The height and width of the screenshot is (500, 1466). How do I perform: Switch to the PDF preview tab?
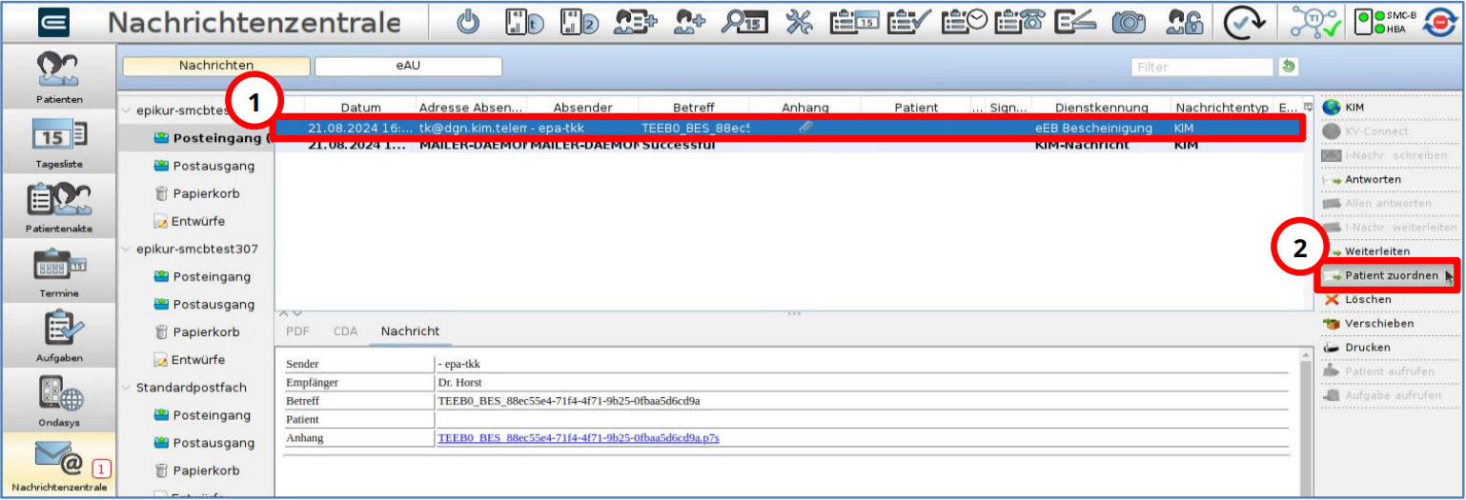pyautogui.click(x=297, y=331)
